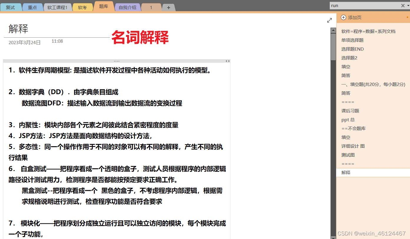Click the page title 解释
The width and height of the screenshot is (410, 239).
pyautogui.click(x=18, y=29)
